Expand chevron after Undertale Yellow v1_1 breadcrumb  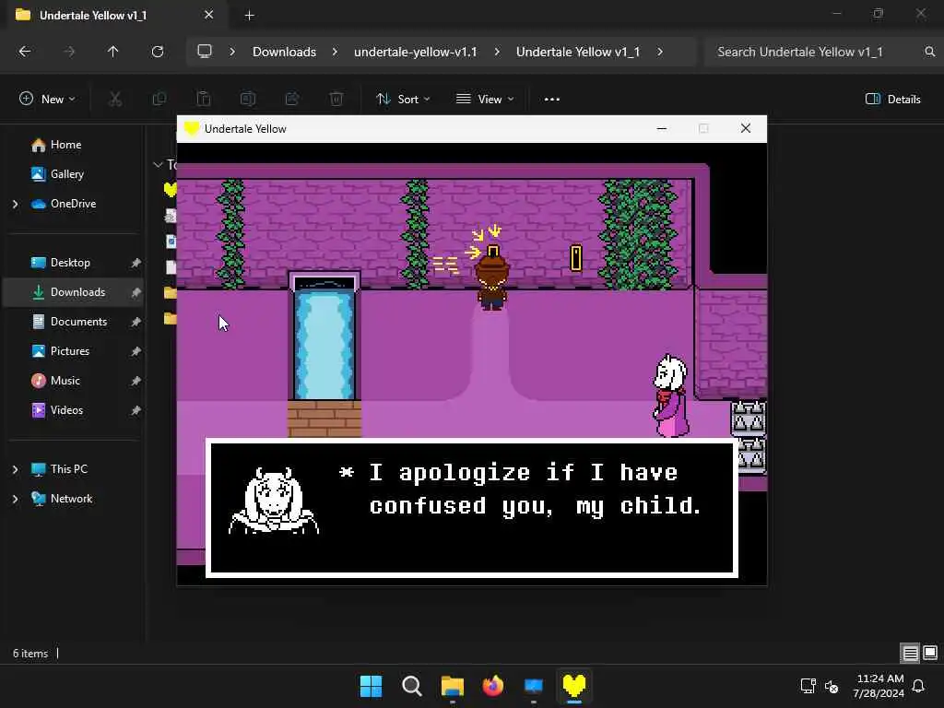660,52
